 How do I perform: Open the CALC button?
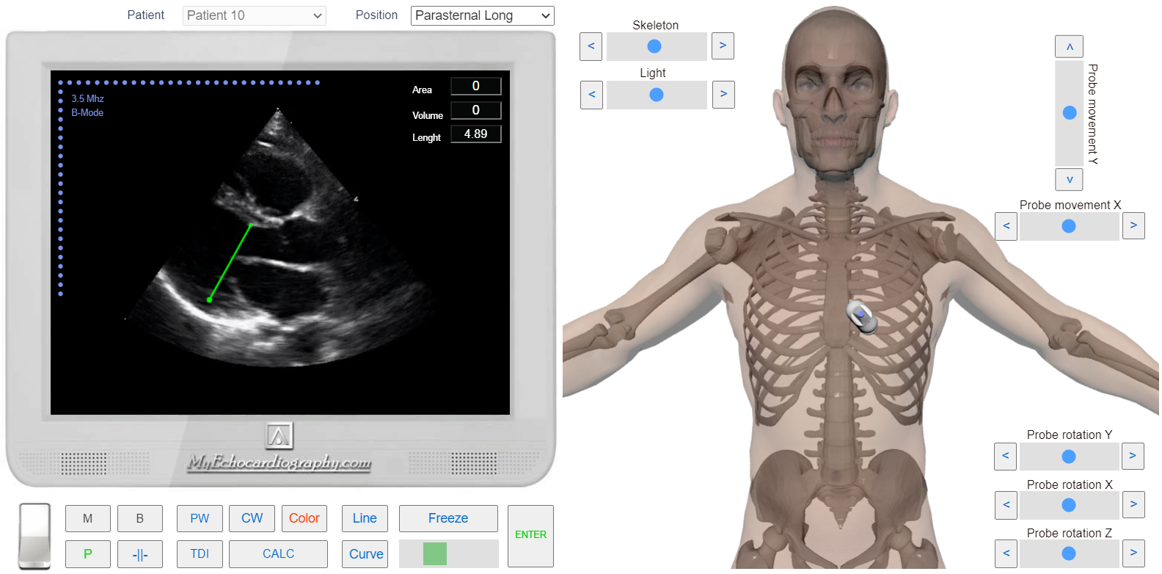(x=278, y=554)
